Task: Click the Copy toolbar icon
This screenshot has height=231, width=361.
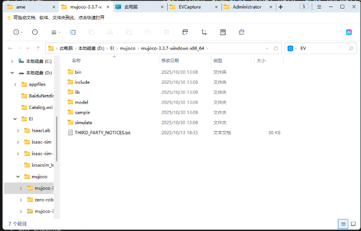Action: 91,32
